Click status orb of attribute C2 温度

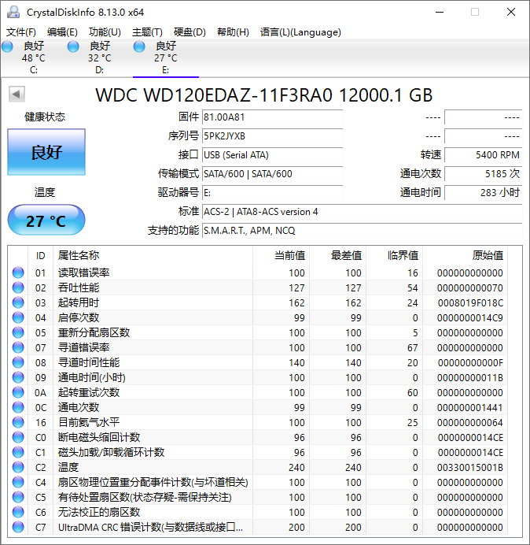(x=18, y=467)
